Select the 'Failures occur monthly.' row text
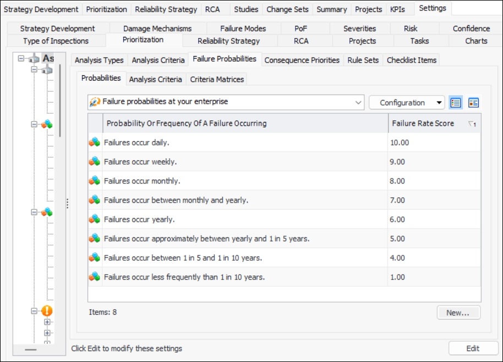 (x=142, y=181)
